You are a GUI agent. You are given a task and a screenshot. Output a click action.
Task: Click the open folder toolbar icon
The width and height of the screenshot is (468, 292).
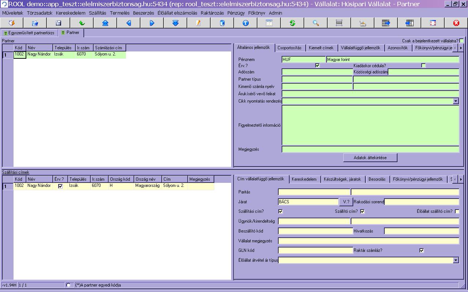coord(35,23)
